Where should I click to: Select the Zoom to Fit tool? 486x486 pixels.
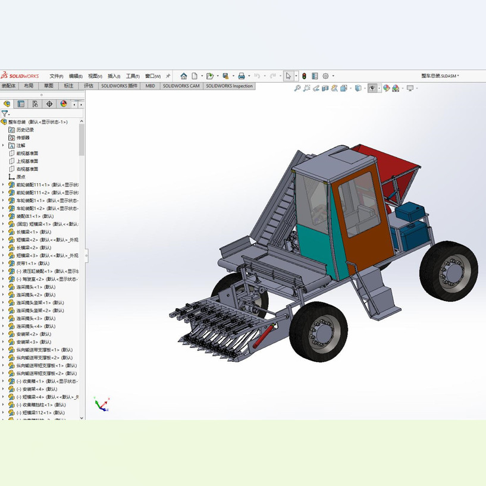pos(296,88)
